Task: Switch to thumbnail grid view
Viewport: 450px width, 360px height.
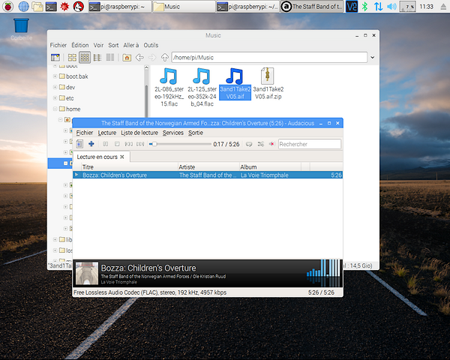Action: tap(85, 58)
